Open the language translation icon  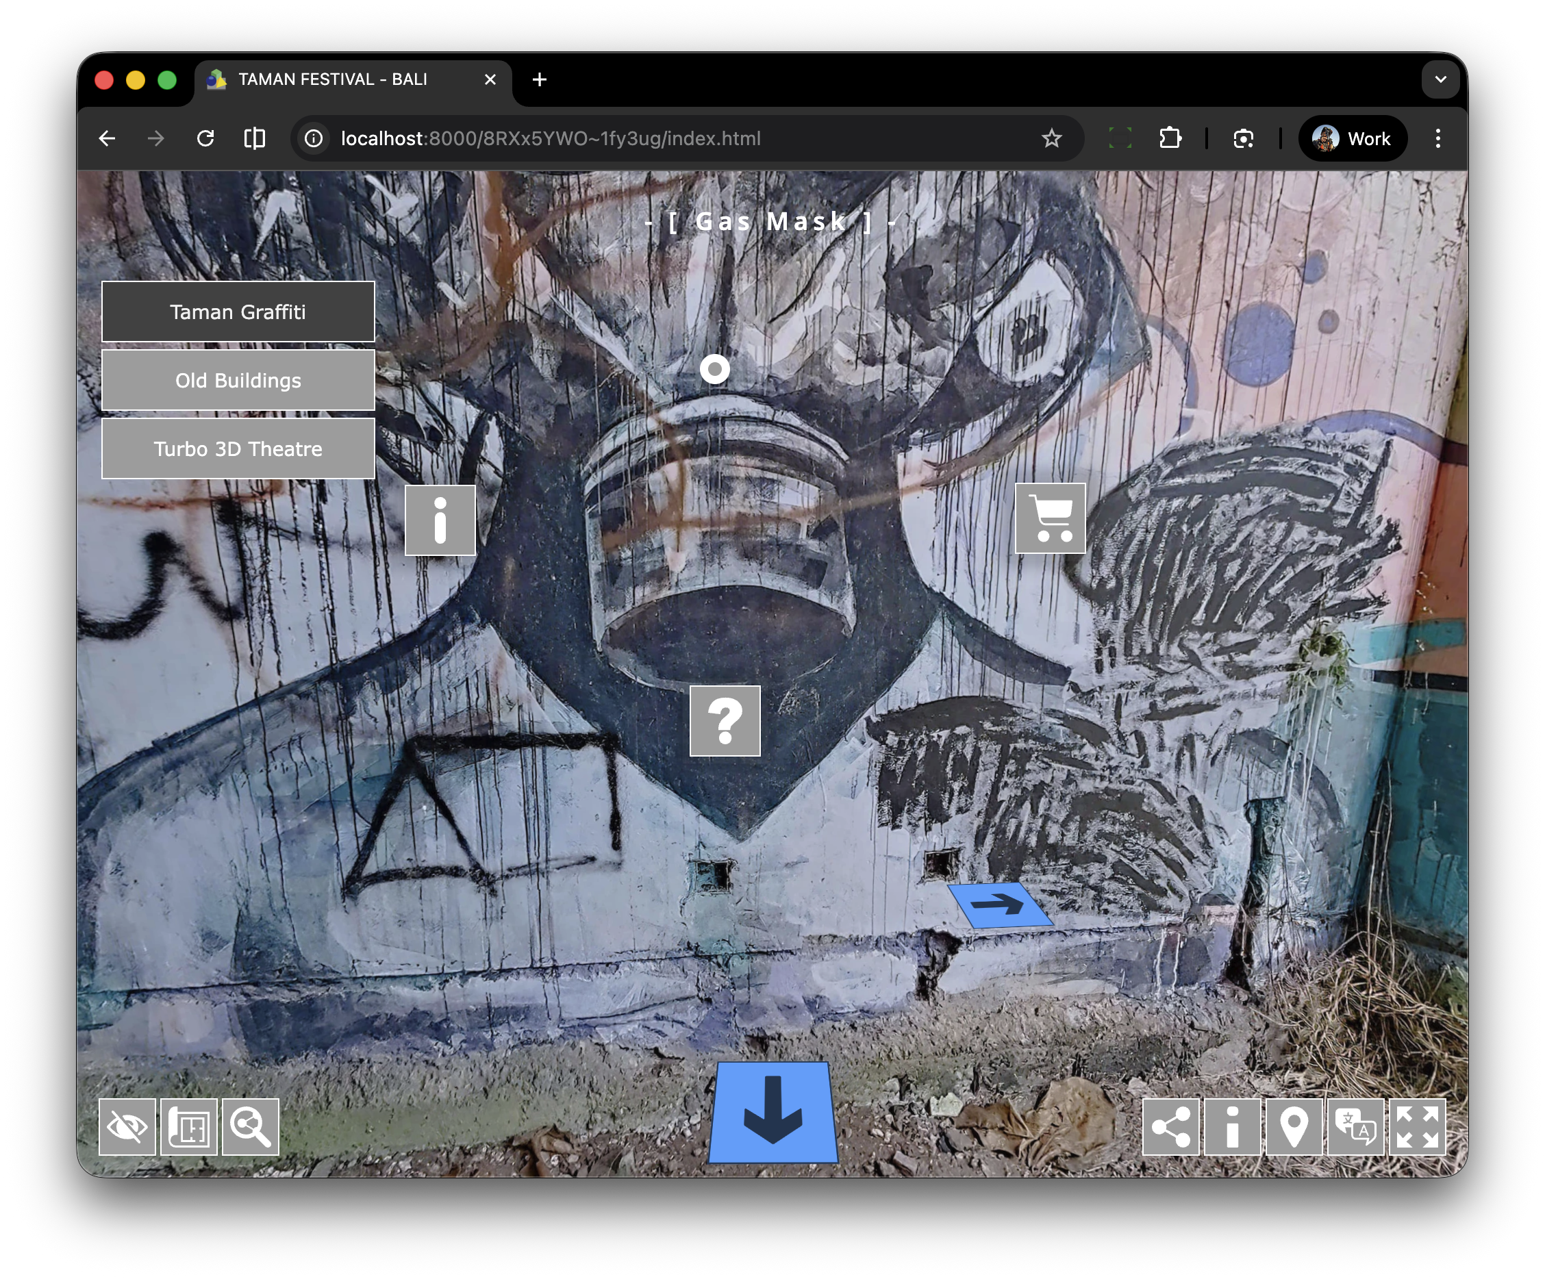pos(1355,1127)
